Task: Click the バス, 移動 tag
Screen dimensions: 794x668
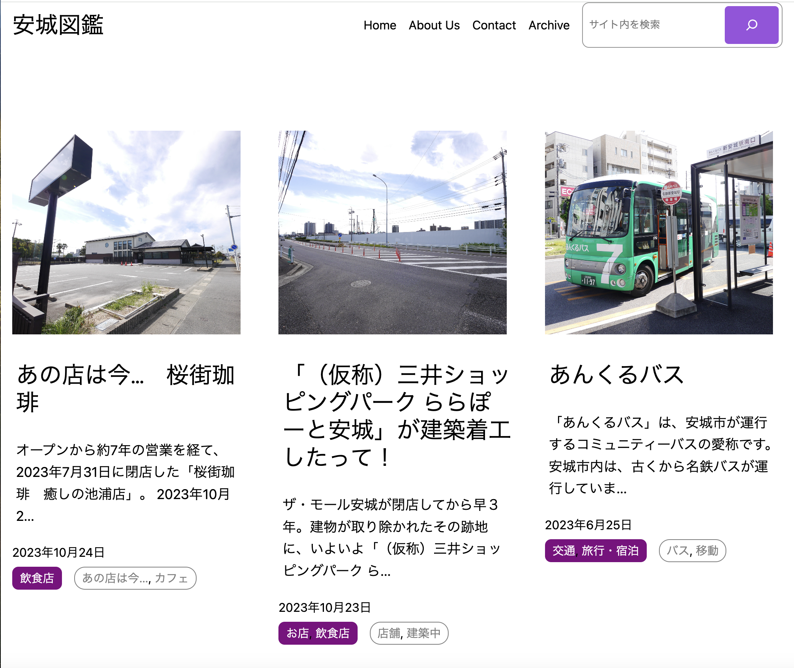Action: (692, 550)
